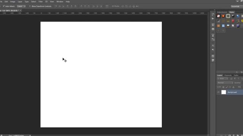Select the 3D rotate mode icon

[123, 6]
